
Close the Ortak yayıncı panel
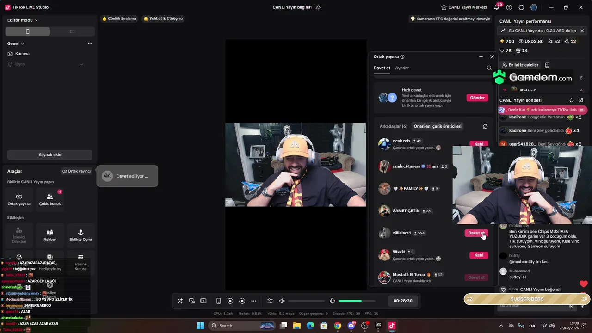492,57
